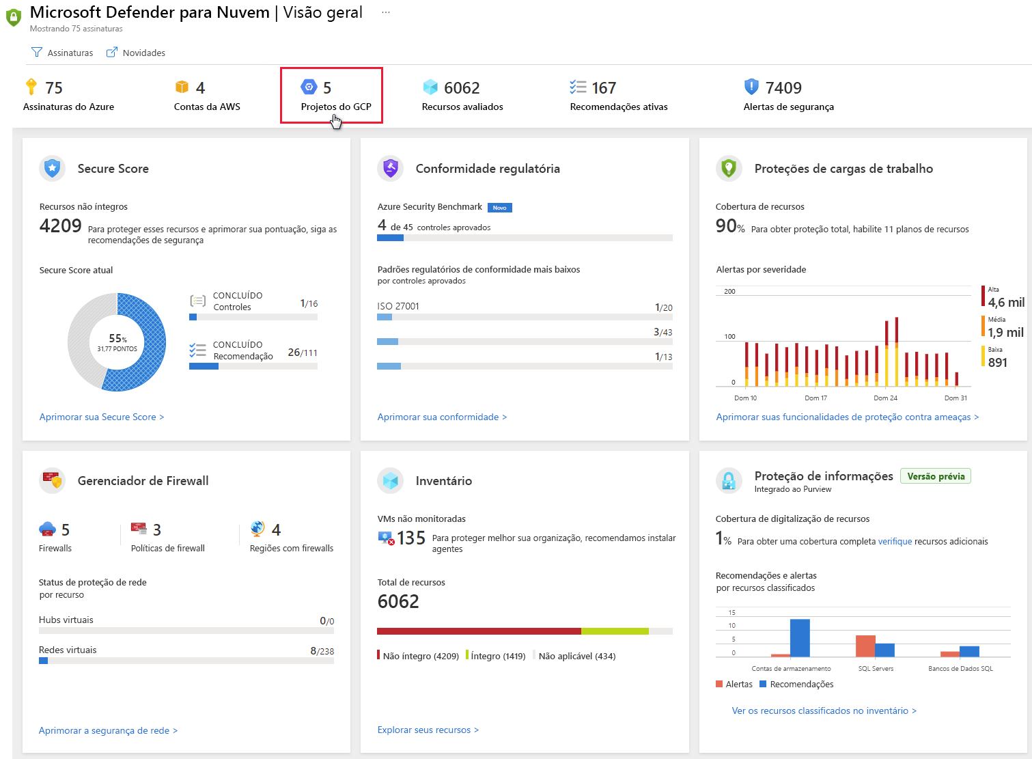Click the Alertas legend in information protection chart
The width and height of the screenshot is (1032, 759).
click(734, 684)
